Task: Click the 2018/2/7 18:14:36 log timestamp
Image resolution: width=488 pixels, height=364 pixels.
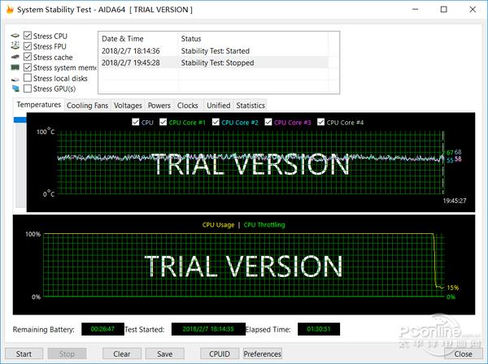Action: click(x=131, y=51)
